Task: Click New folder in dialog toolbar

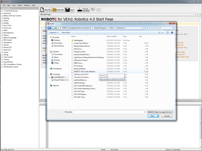Action: click(x=66, y=33)
